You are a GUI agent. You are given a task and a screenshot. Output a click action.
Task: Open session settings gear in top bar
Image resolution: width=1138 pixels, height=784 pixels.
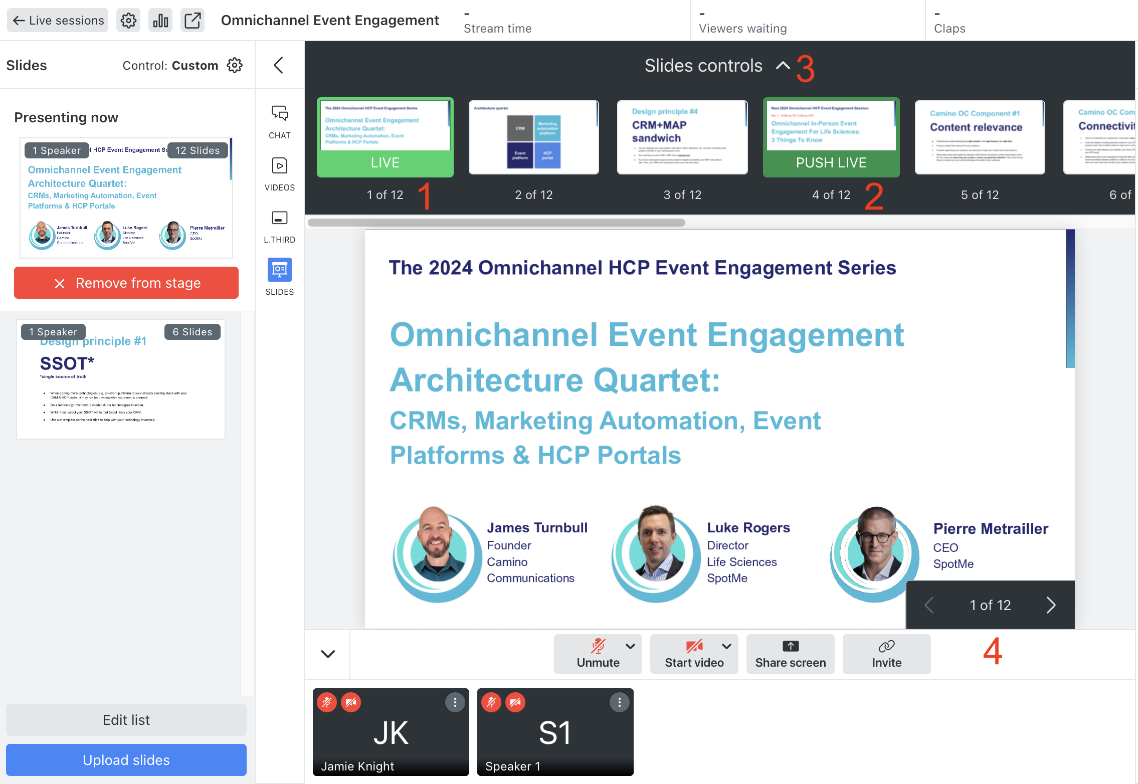tap(128, 20)
